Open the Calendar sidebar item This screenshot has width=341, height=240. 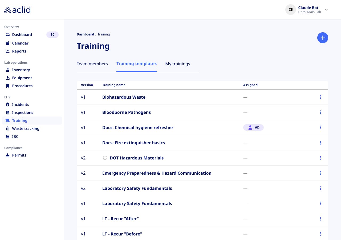32,43
